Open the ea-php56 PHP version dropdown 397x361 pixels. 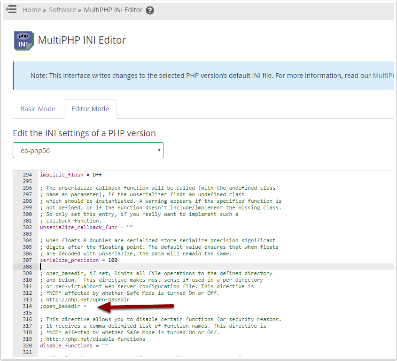tap(88, 151)
